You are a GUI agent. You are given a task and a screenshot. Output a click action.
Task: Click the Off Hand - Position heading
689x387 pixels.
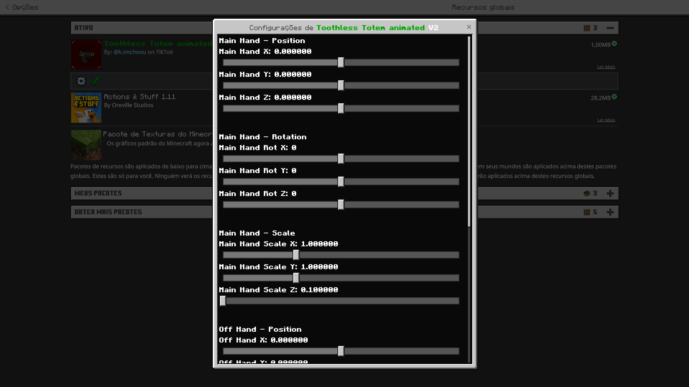point(260,329)
